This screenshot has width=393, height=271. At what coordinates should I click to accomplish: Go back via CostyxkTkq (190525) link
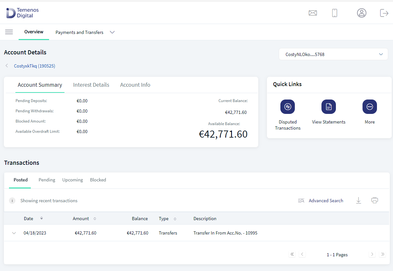click(34, 66)
